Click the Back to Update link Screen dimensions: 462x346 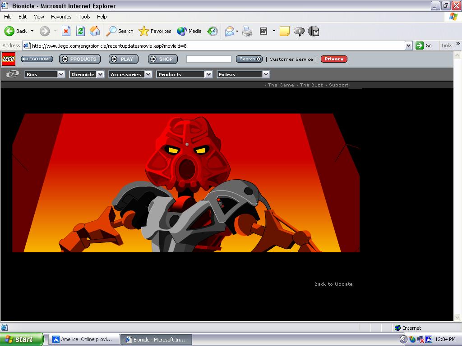333,284
